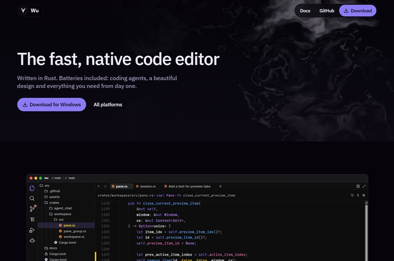
Task: Open the Search panel in editor sidebar
Action: click(x=32, y=198)
